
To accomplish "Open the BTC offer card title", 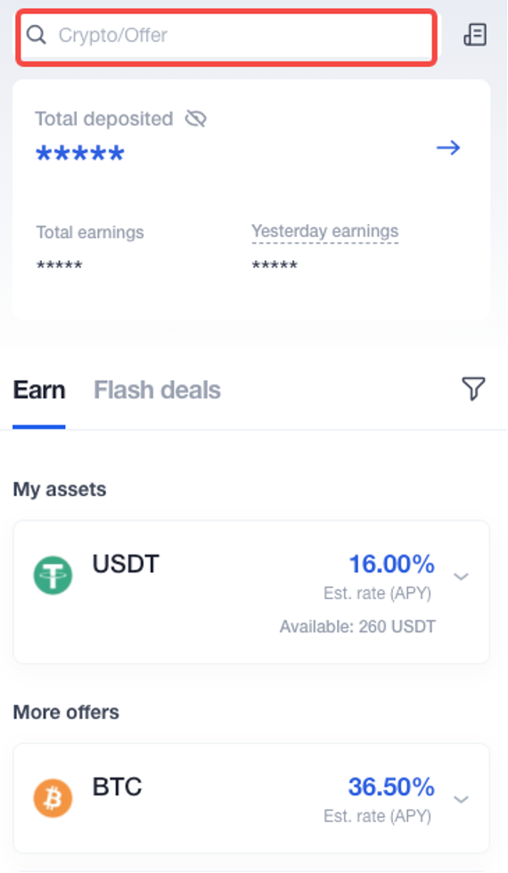I will click(118, 787).
